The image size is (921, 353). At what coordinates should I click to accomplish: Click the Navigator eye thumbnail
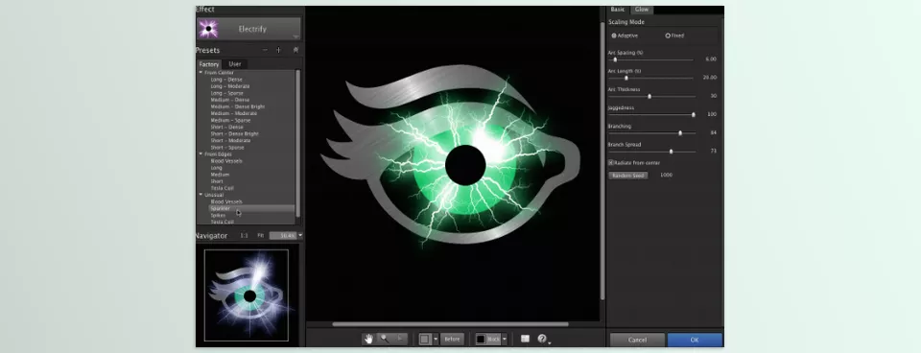pyautogui.click(x=247, y=294)
